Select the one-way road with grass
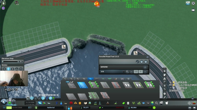This screenshot has width=197, height=110. click(x=138, y=85)
